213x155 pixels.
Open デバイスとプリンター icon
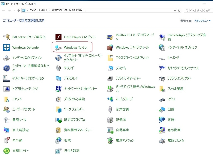(x=162, y=79)
